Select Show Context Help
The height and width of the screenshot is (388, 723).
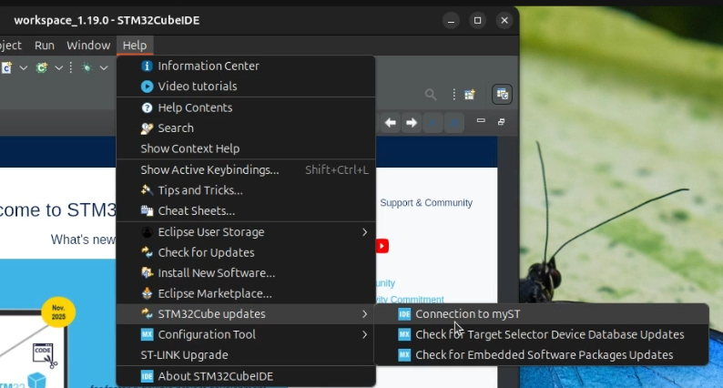point(246,148)
